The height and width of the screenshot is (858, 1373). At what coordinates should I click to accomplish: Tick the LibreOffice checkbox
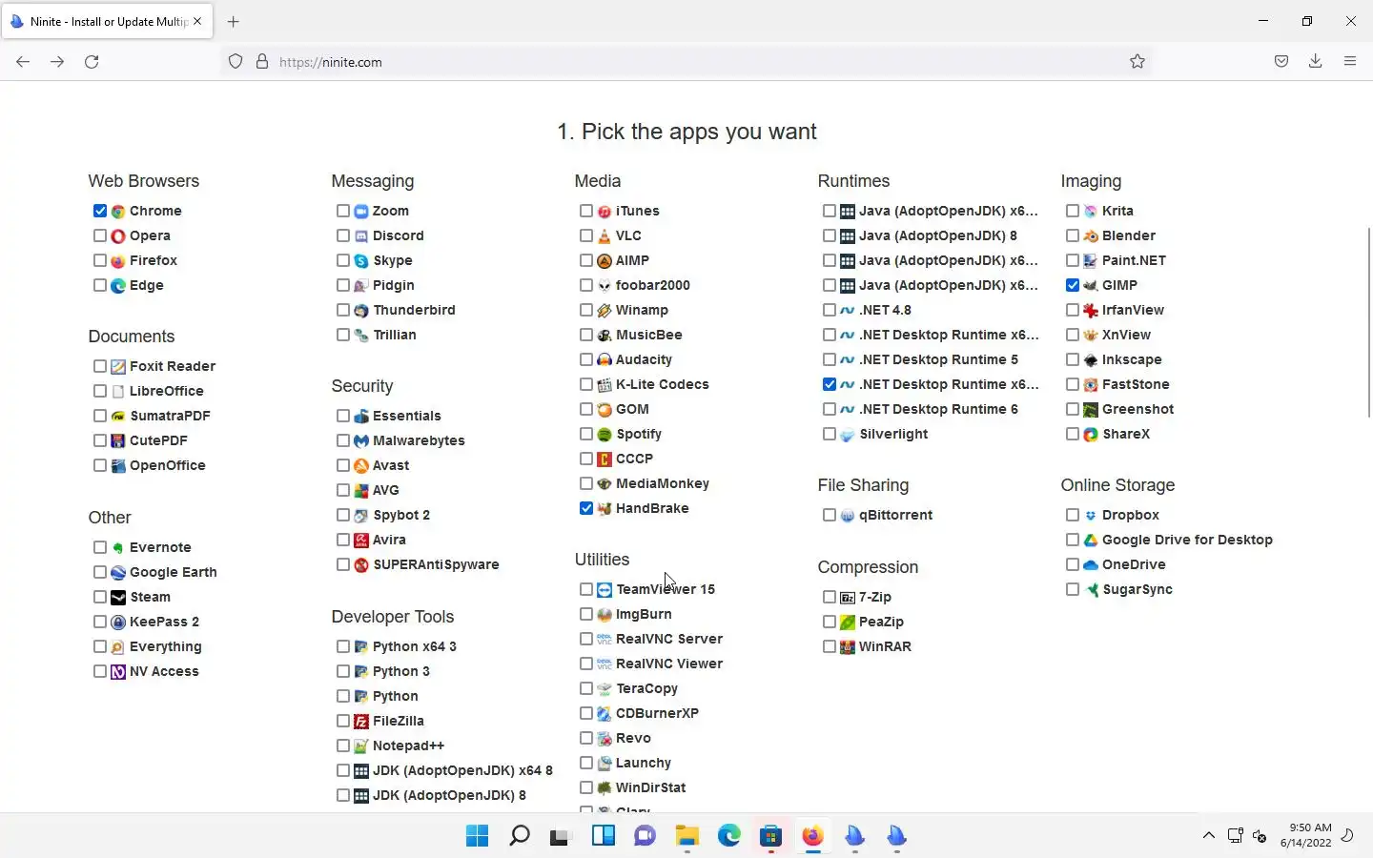(x=100, y=391)
